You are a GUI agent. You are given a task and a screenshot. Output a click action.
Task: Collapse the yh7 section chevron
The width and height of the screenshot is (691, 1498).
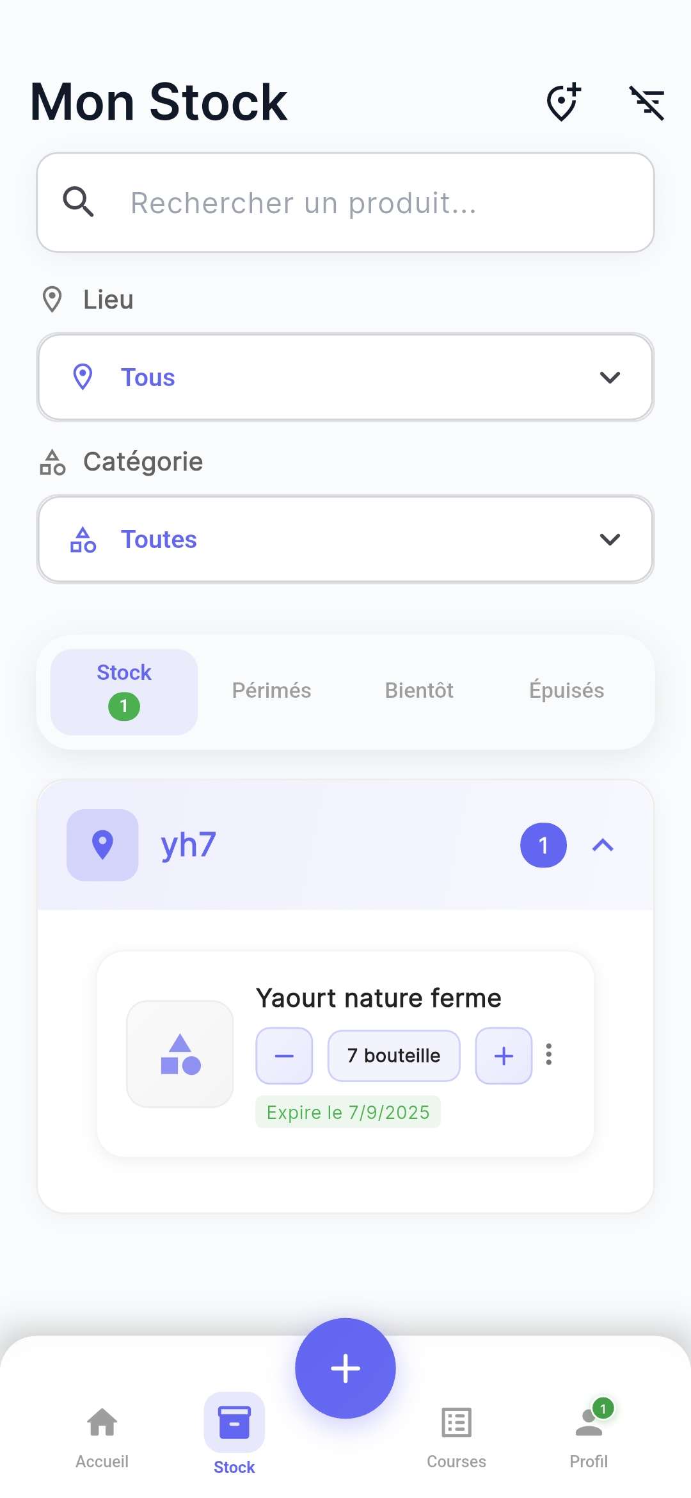603,845
